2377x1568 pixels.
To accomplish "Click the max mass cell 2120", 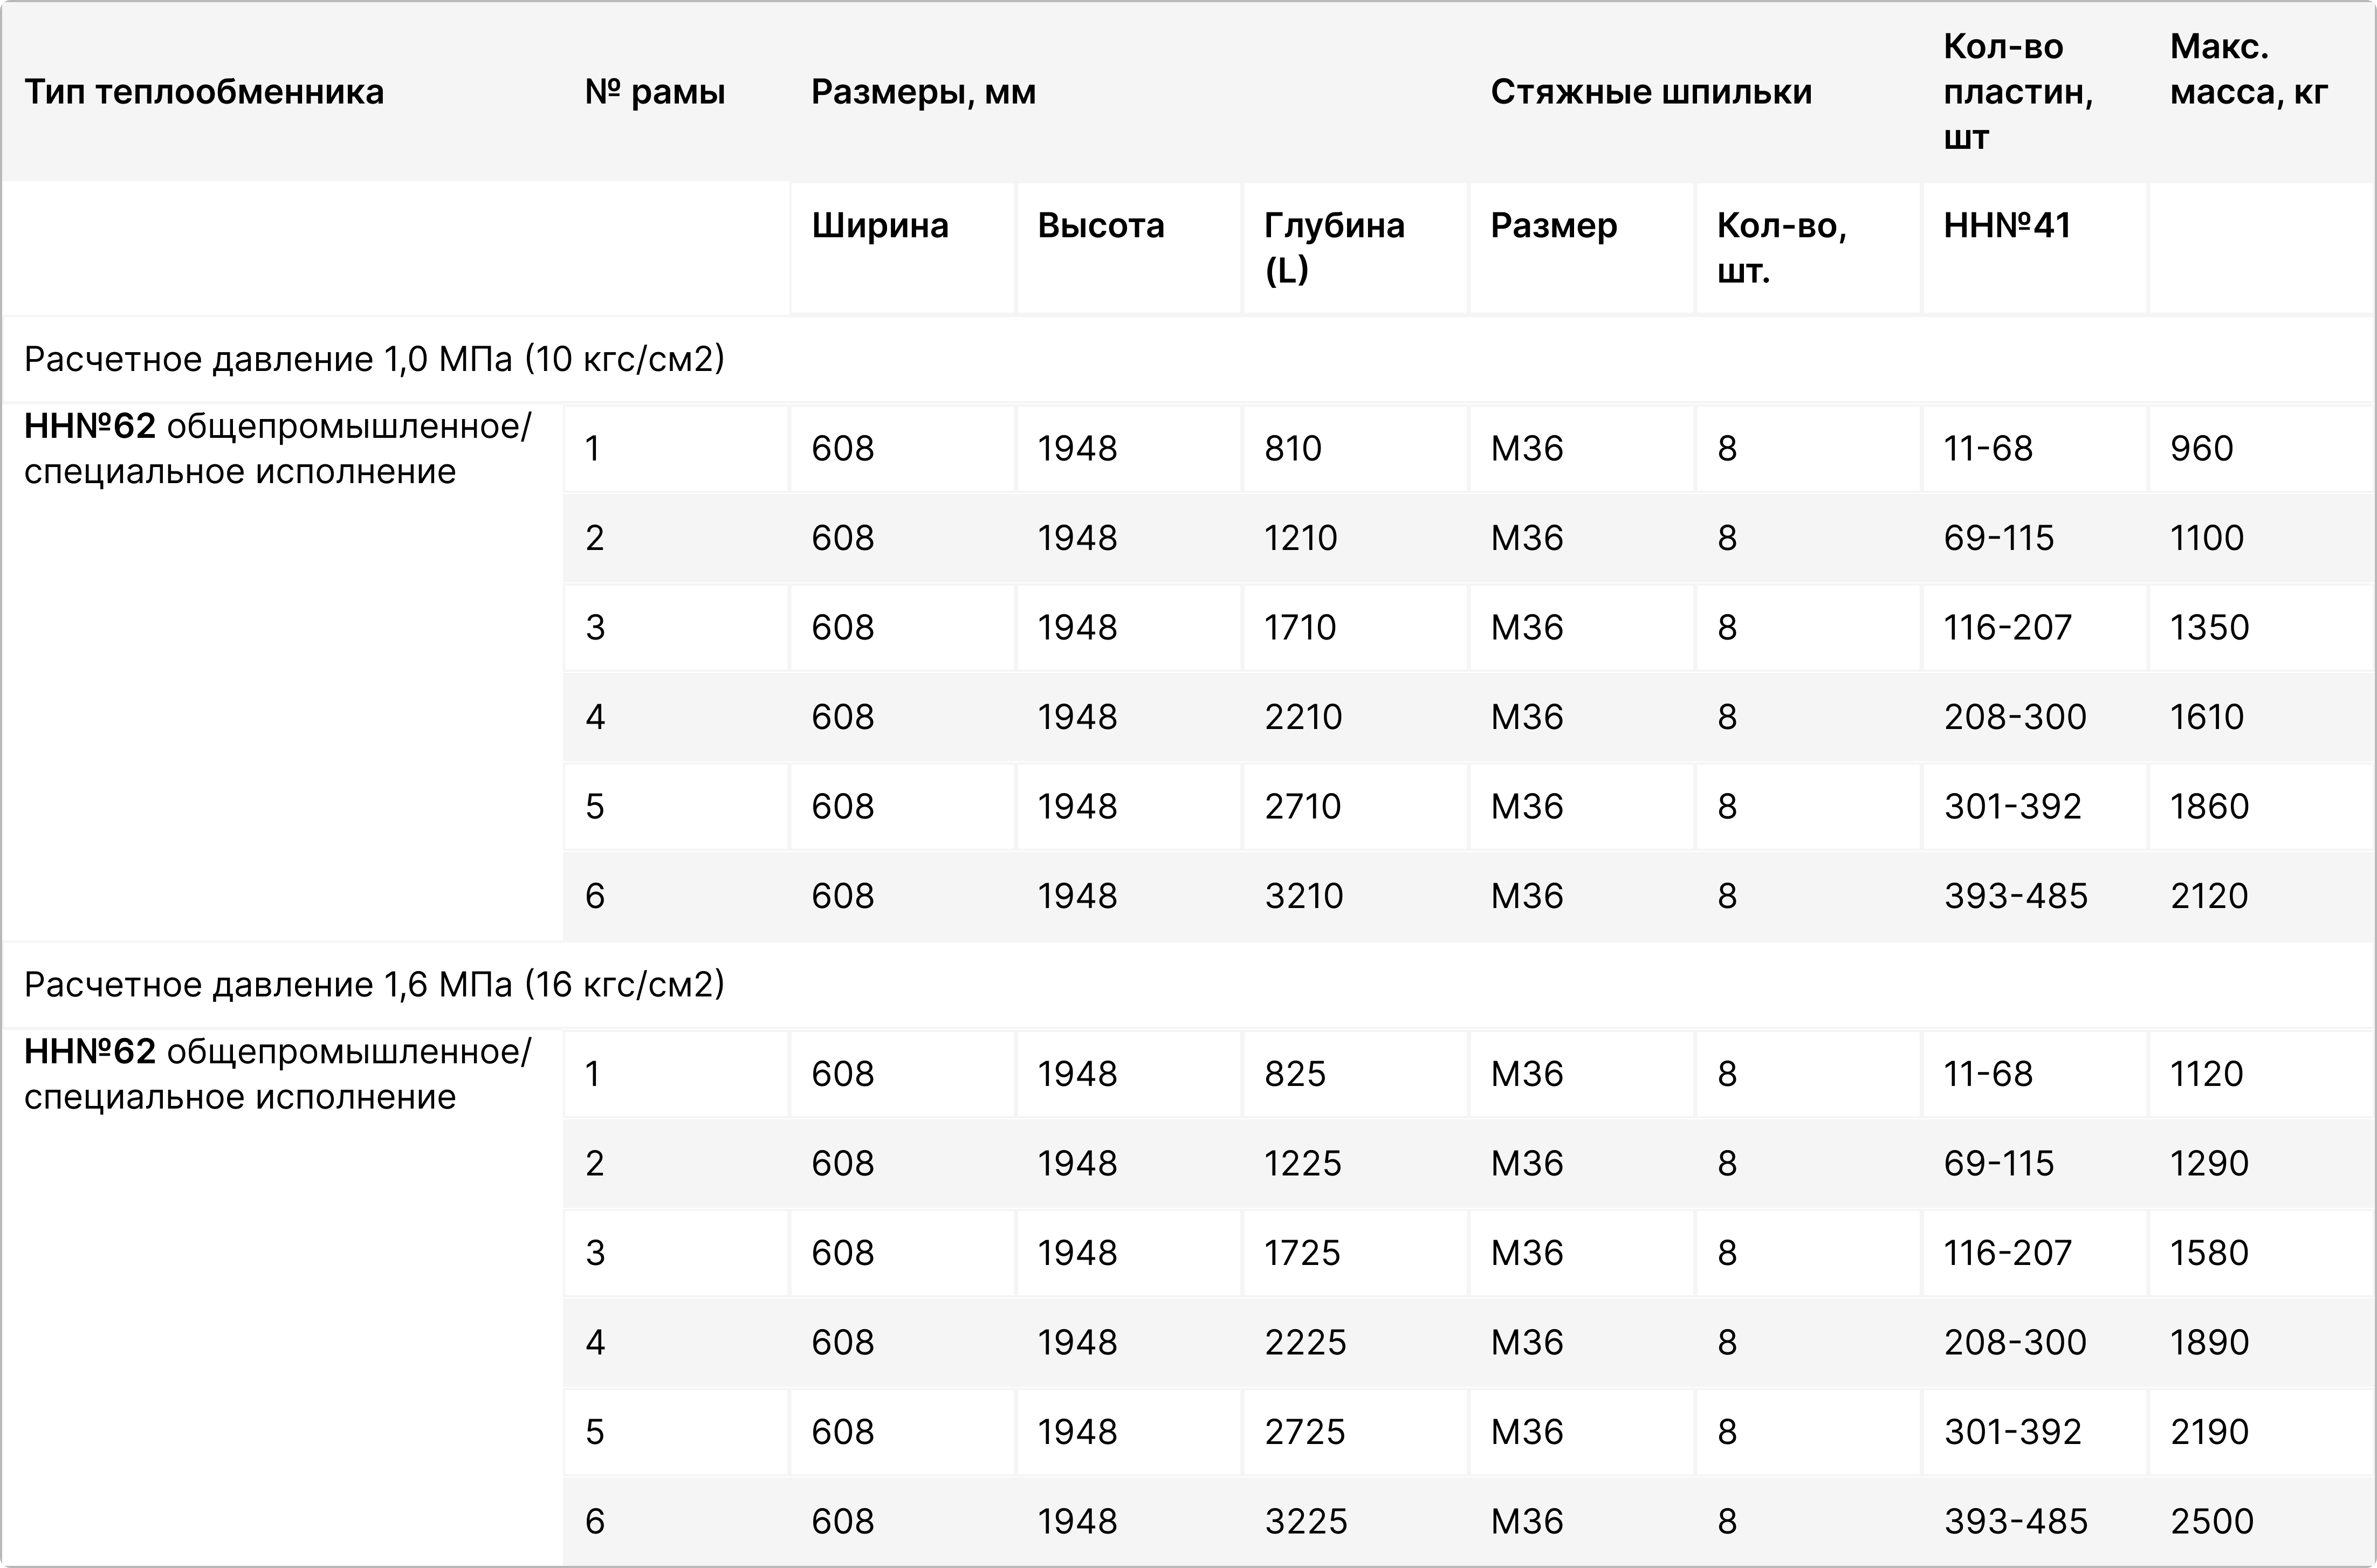I will 2209,896.
